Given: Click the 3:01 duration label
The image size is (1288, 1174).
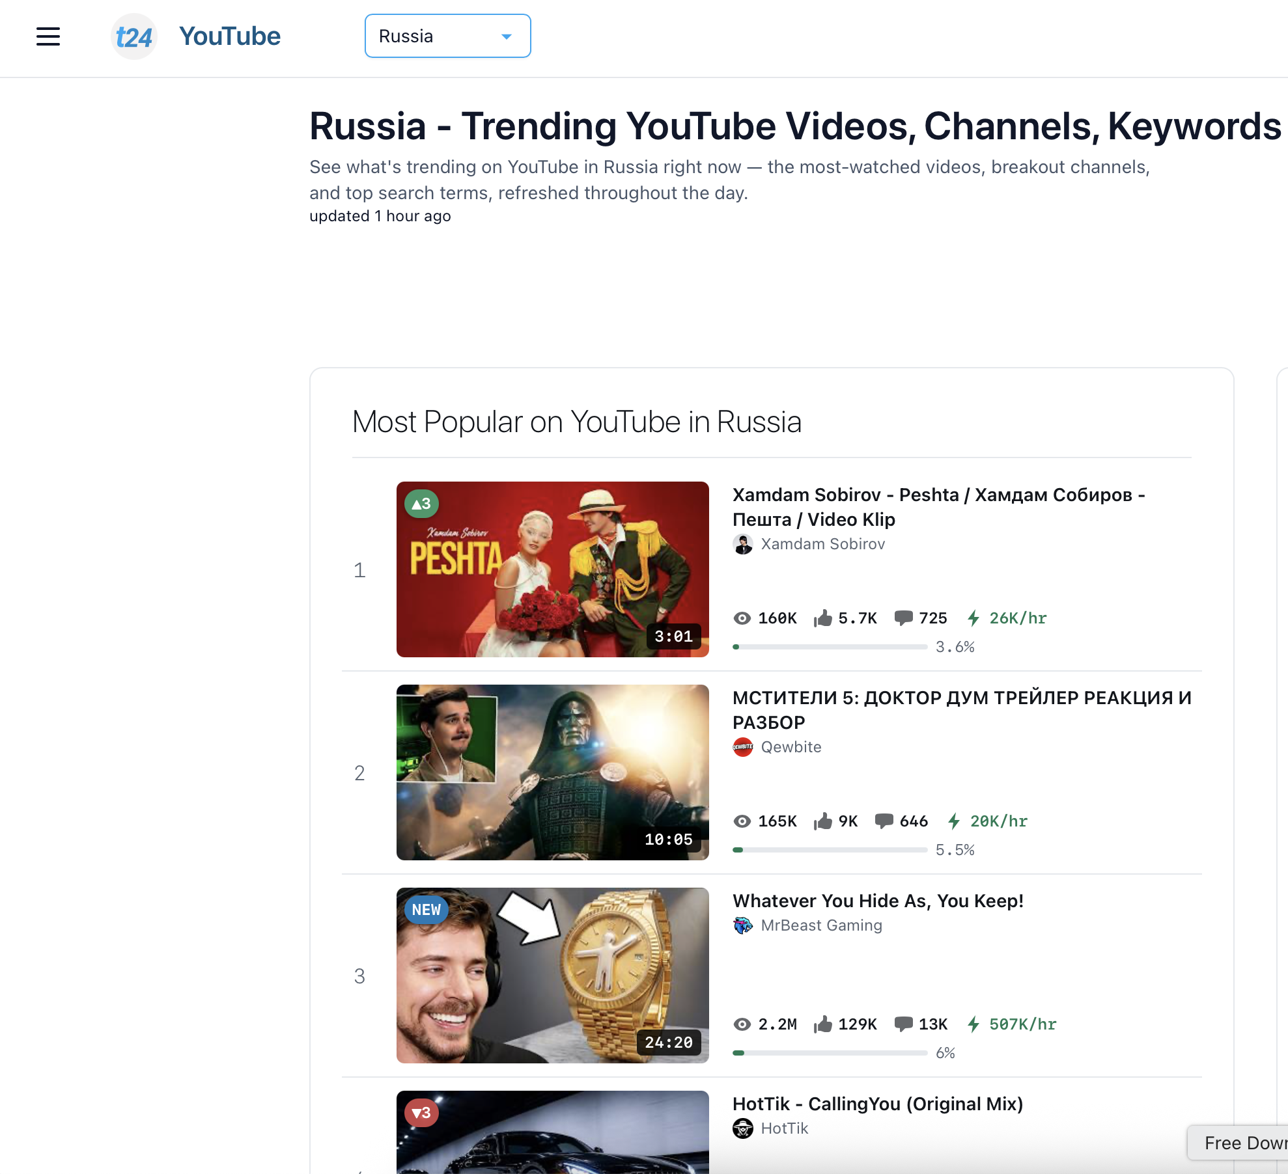Looking at the screenshot, I should pyautogui.click(x=674, y=636).
